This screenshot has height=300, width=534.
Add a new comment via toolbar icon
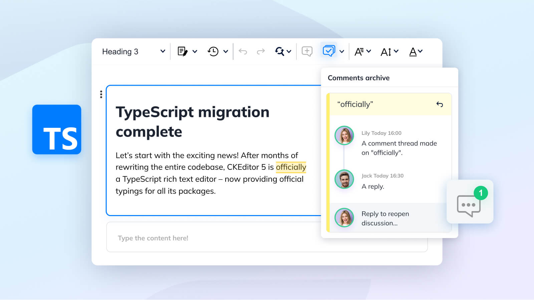(307, 51)
